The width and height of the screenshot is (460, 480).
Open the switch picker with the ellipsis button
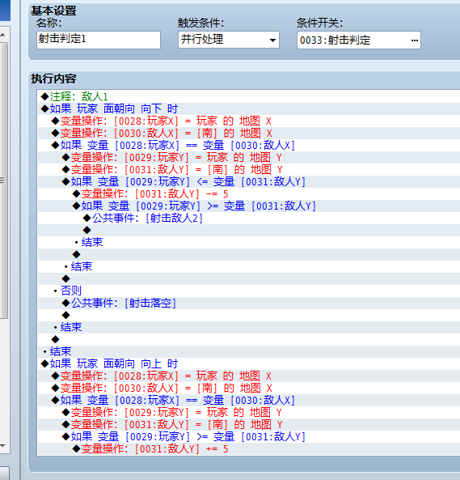pos(415,40)
